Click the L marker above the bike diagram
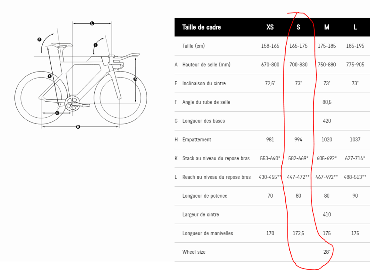370x270 pixels. [x=92, y=23]
